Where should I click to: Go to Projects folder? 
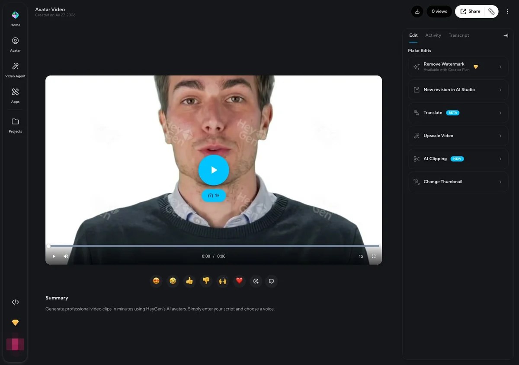point(15,125)
